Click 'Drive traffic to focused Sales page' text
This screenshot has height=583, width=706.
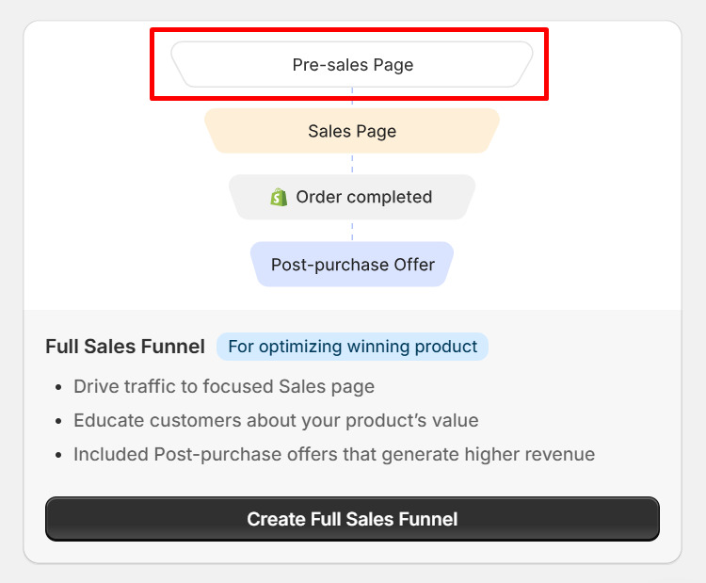(x=224, y=386)
